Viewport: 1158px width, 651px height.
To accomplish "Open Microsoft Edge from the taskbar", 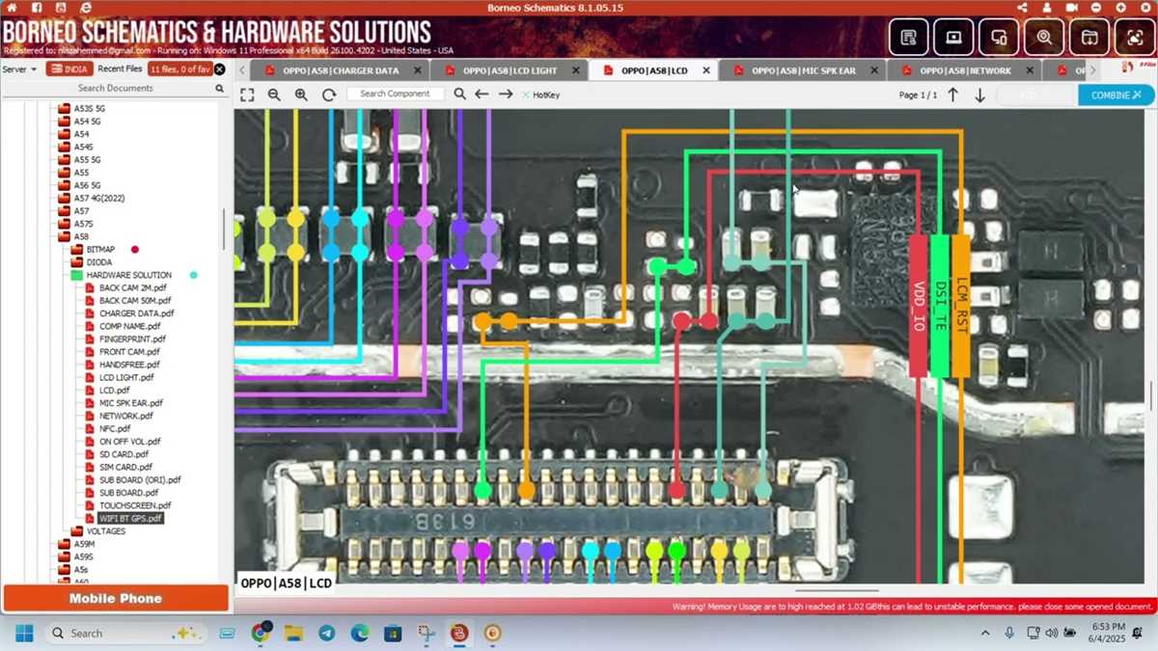I will 360,633.
